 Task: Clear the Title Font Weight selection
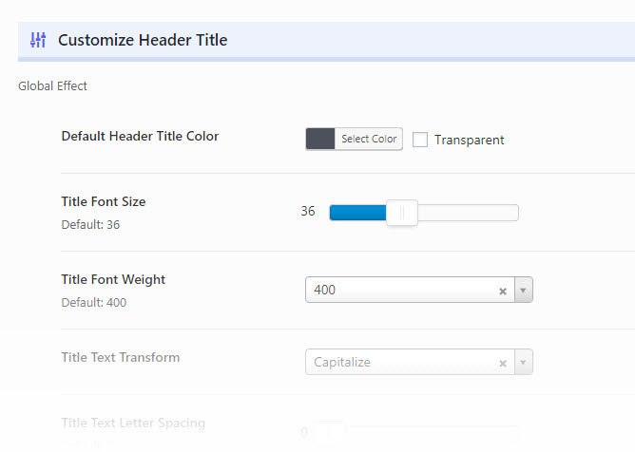pos(503,291)
